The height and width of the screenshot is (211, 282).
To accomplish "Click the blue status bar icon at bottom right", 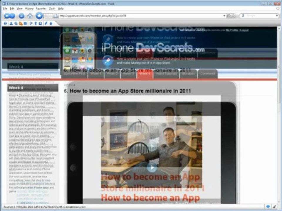I will coord(268,207).
